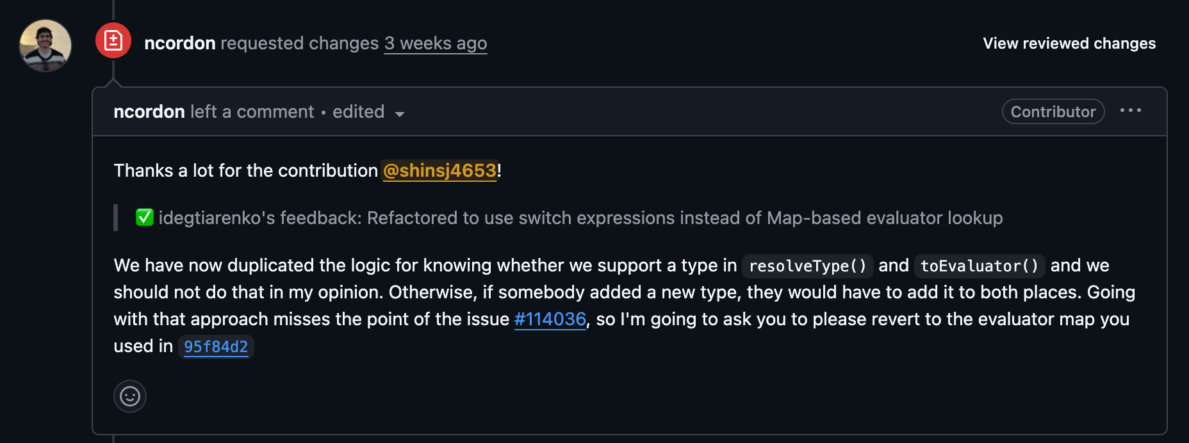Click ncordon username beside "requested changes"
This screenshot has width=1189, height=443.
tap(180, 44)
